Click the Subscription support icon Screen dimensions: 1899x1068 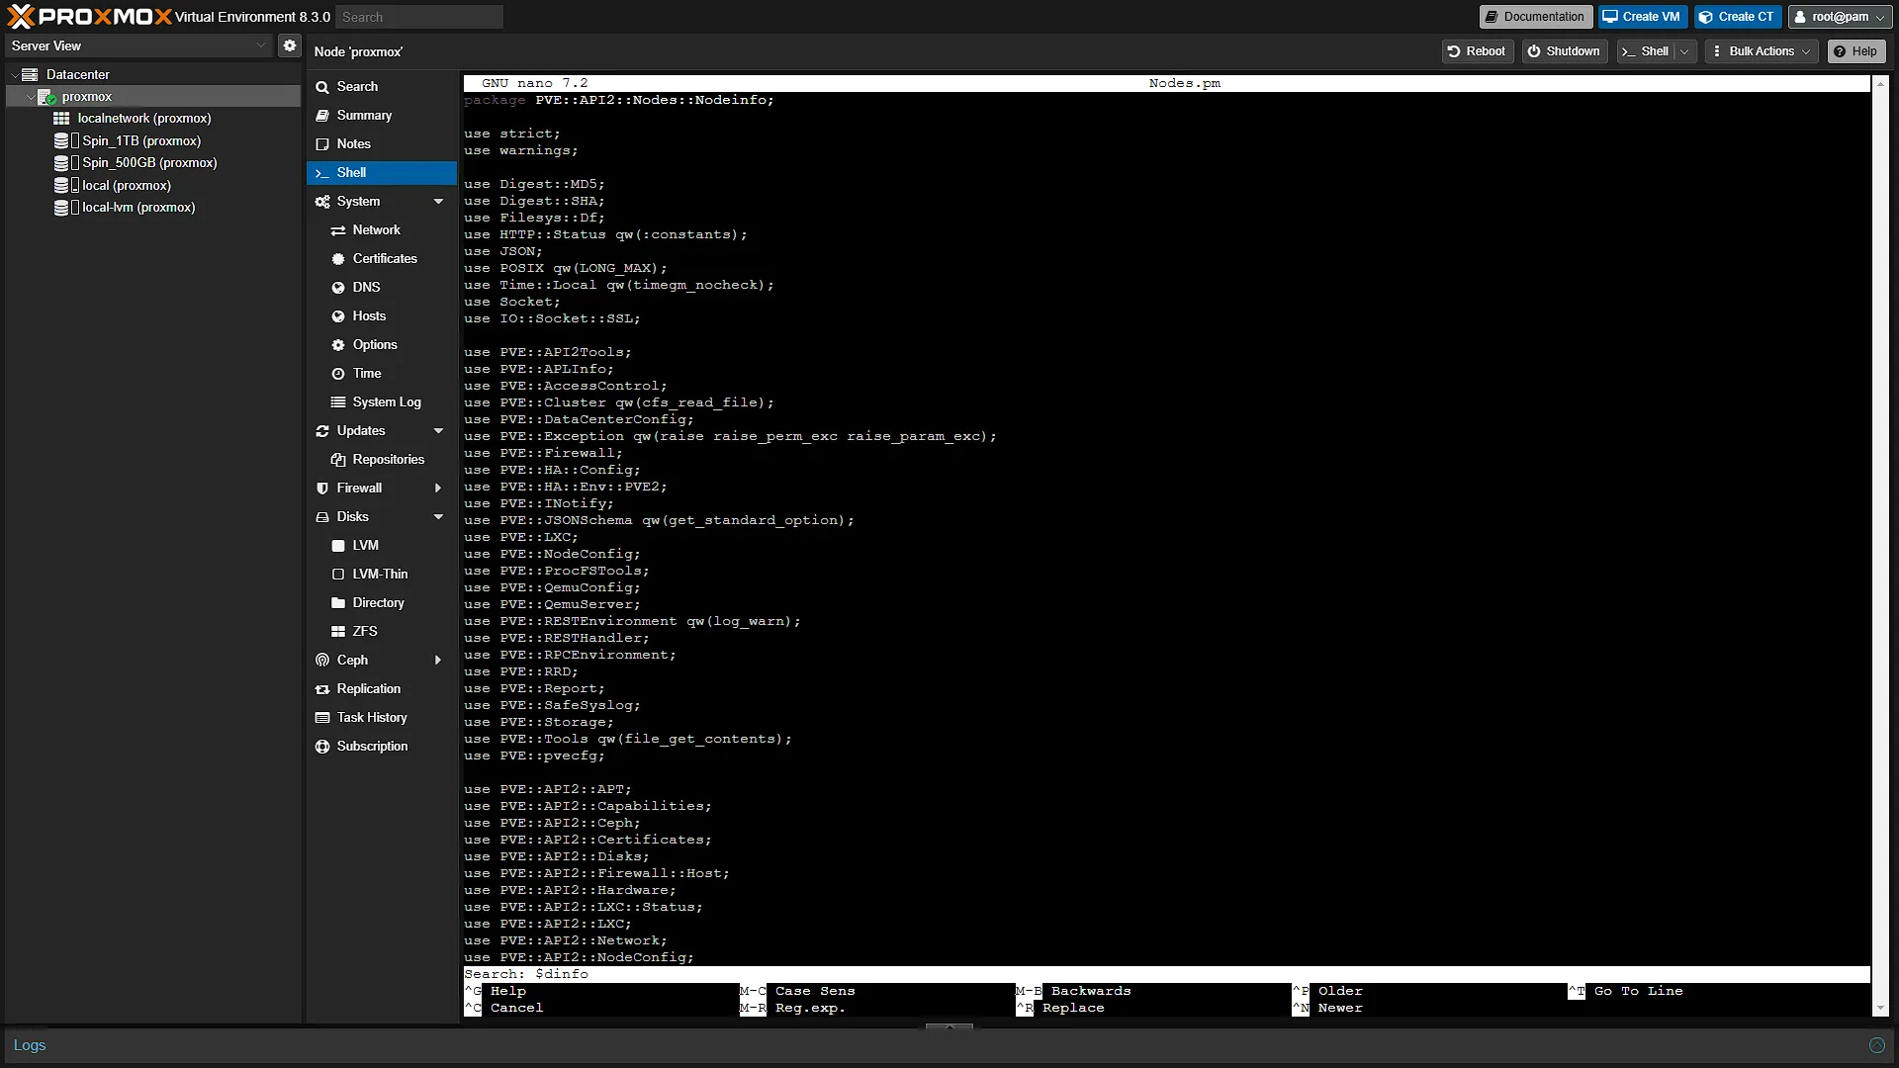322,747
